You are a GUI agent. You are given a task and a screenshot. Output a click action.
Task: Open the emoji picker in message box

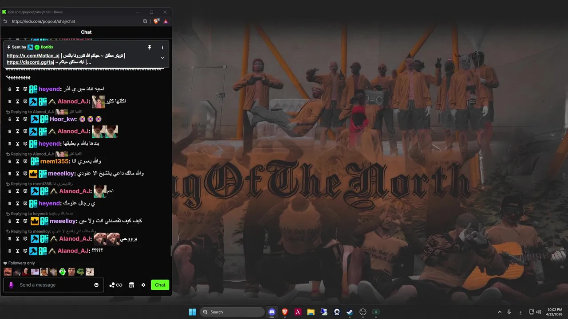[x=96, y=285]
